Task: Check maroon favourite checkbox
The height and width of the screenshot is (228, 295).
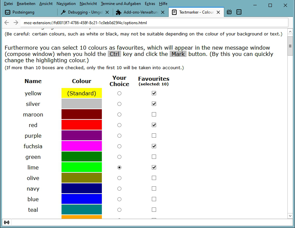Action: tap(154, 114)
